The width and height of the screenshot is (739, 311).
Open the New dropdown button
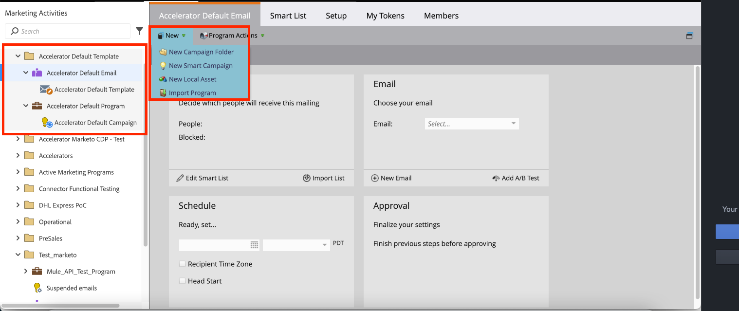coord(171,36)
